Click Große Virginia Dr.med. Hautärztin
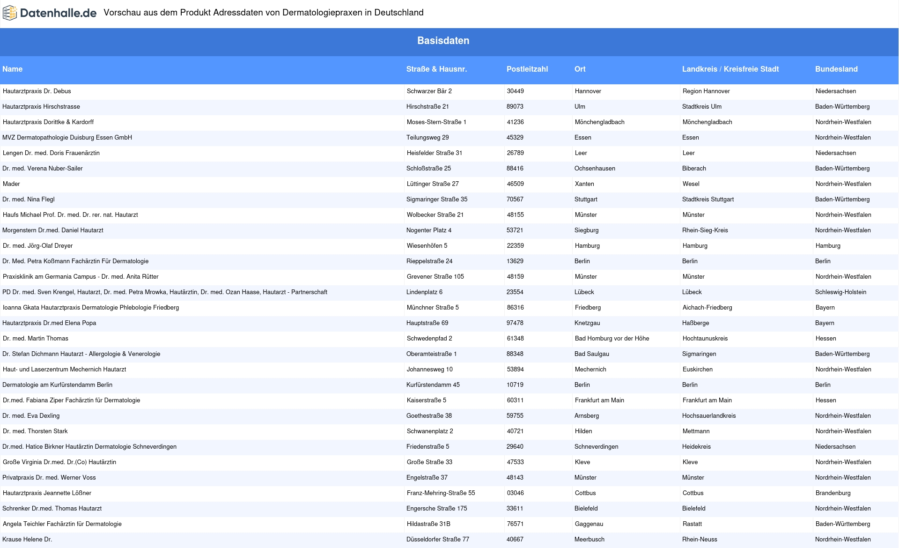899x548 pixels. pos(59,462)
